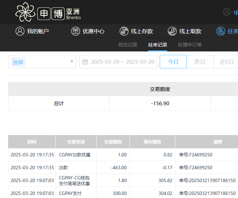Viewport: 238px width, 198px height.
Task: Click the 摘要 column header
Action: [218, 141]
